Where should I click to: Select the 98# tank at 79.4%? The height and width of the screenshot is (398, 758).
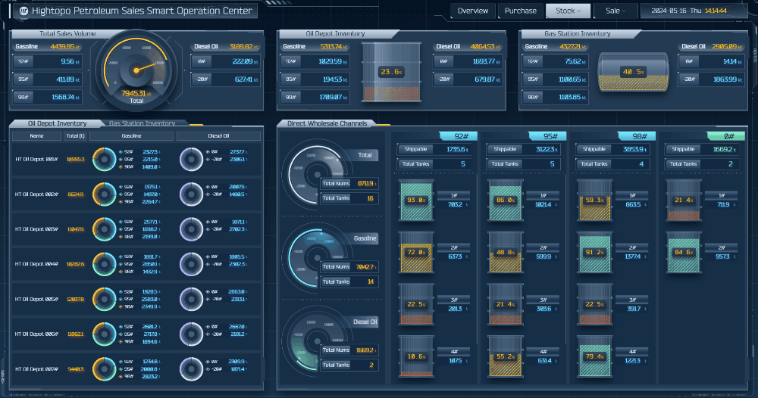point(594,356)
